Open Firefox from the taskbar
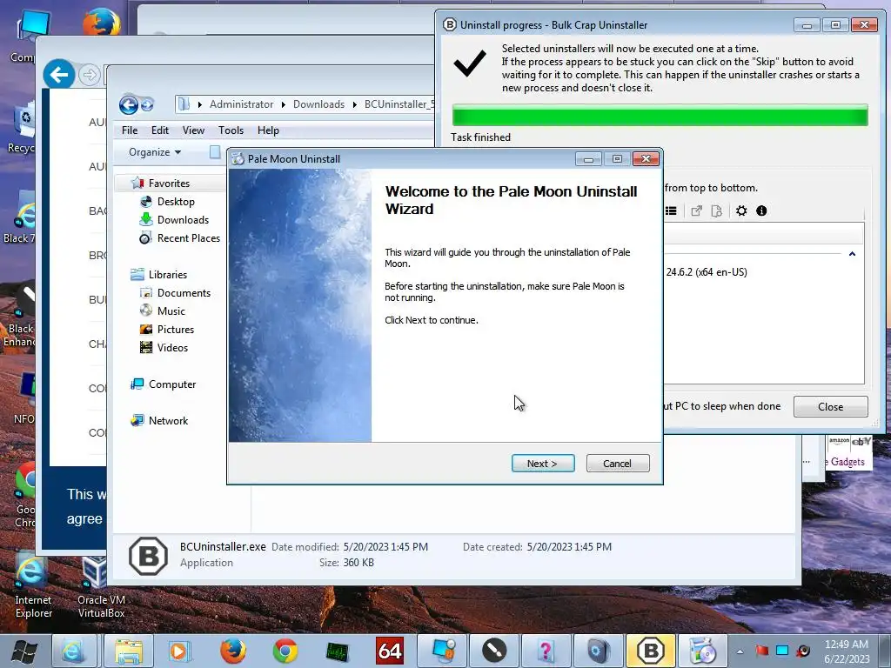891x668 pixels. (233, 651)
